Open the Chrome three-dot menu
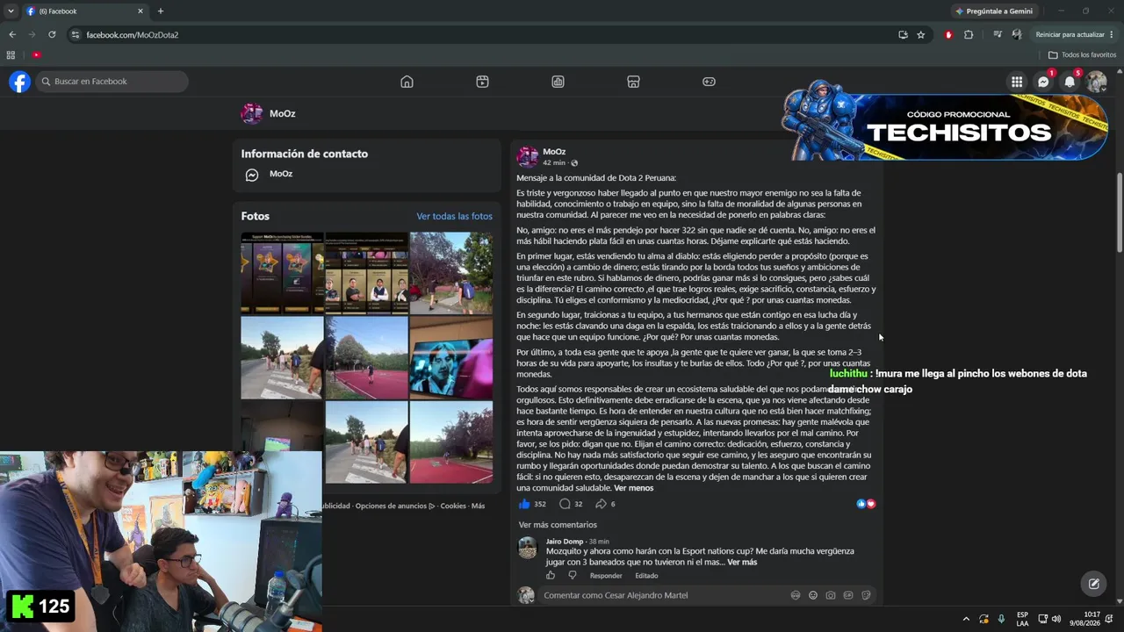The height and width of the screenshot is (632, 1124). [x=1113, y=35]
